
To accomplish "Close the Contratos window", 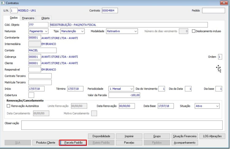I will 224,3.
